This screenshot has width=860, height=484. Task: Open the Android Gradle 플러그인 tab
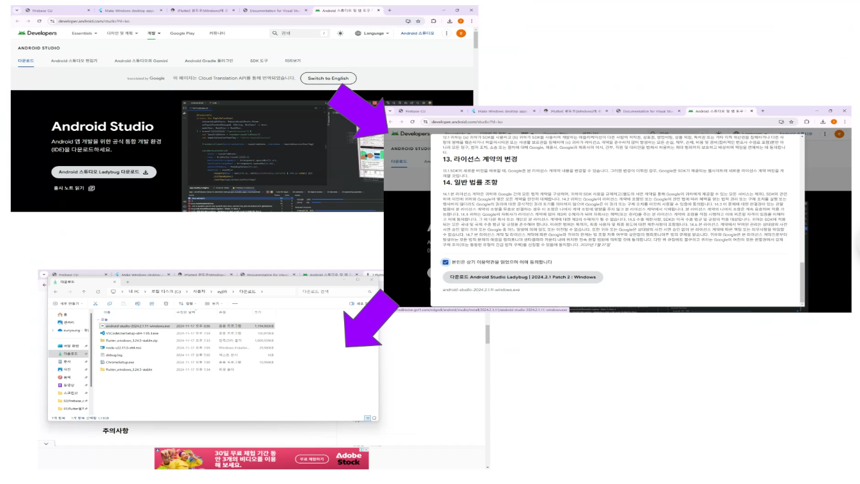tap(209, 61)
